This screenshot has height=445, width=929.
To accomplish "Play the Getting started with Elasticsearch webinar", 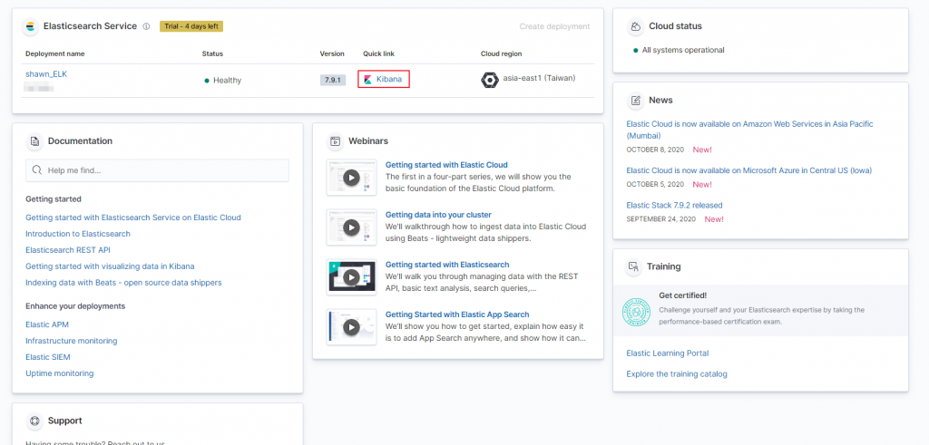I will 351,277.
